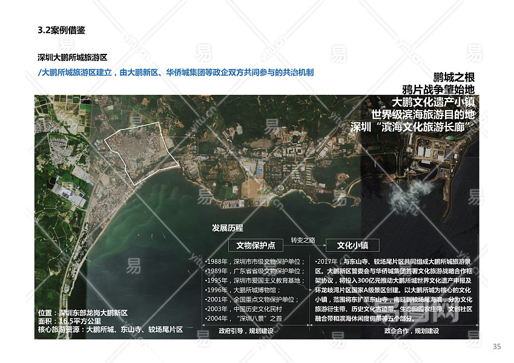Click the white-outlined area on the satellite map
The image size is (514, 363).
[x=141, y=152]
